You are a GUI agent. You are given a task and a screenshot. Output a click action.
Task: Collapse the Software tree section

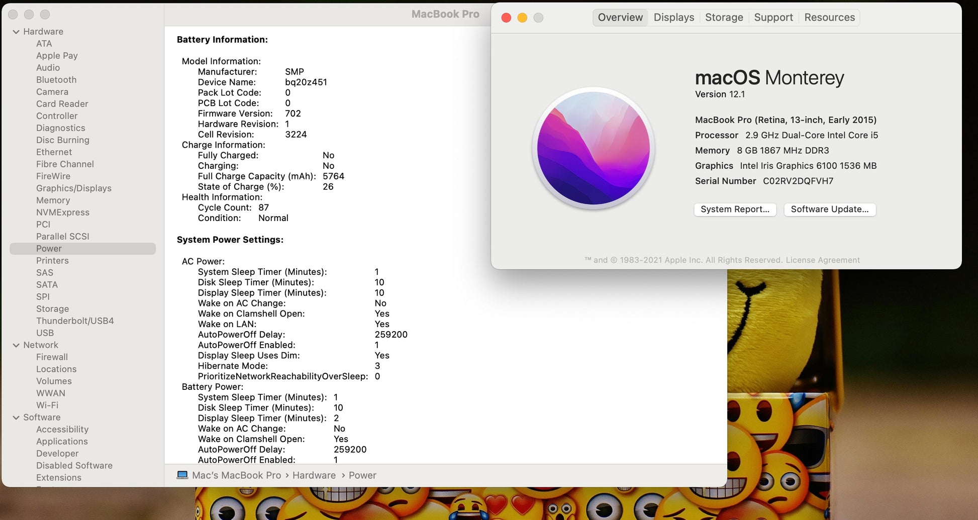coord(16,418)
